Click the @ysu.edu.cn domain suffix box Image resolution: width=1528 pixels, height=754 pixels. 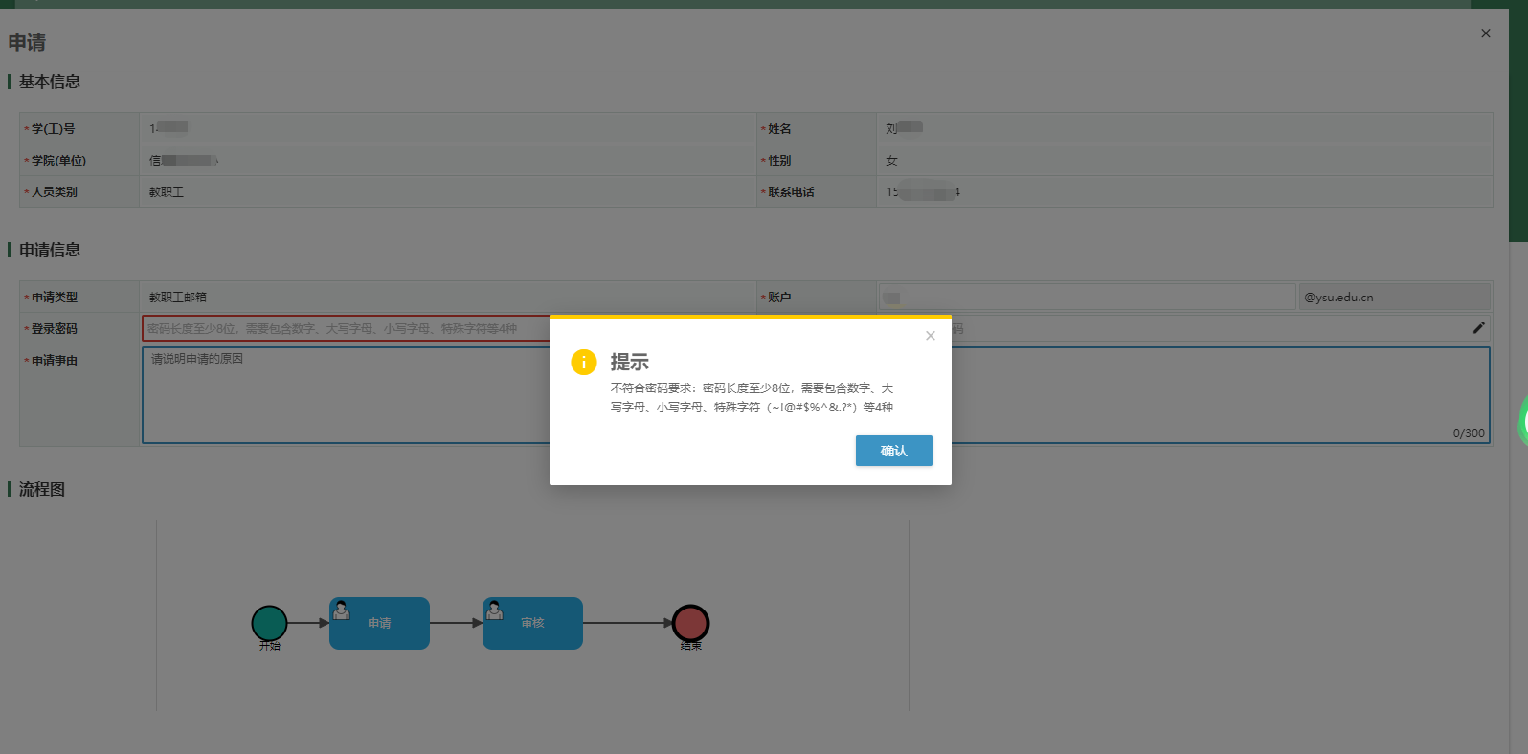click(1393, 298)
